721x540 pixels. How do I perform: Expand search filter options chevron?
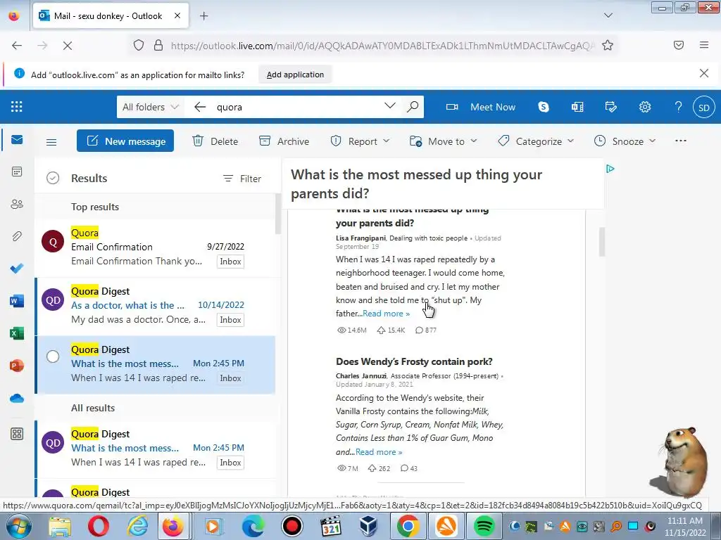[x=389, y=106]
